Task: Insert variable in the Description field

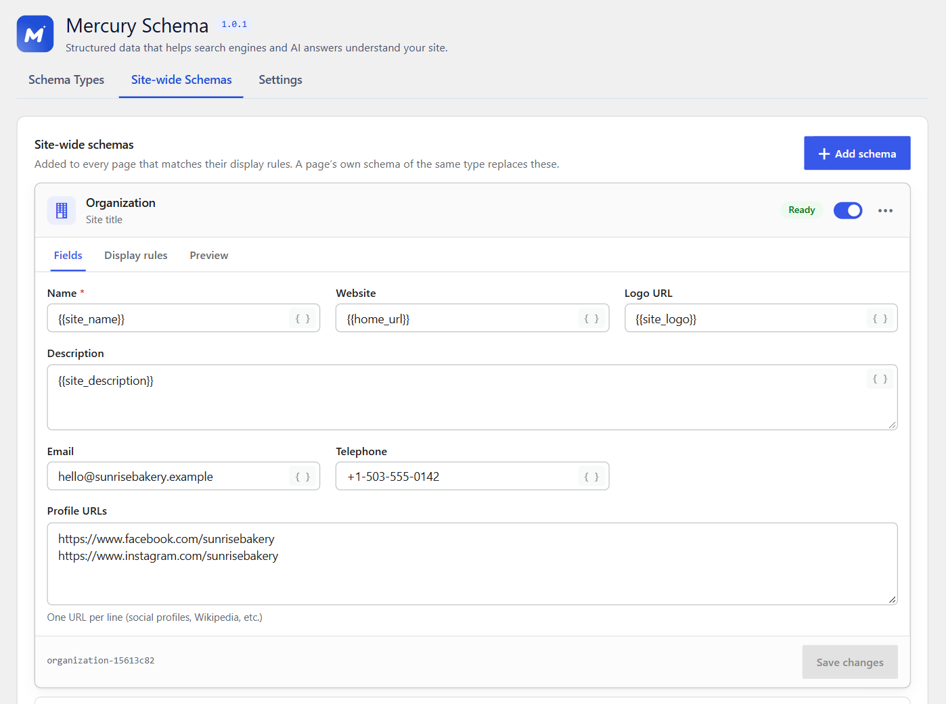Action: coord(880,379)
